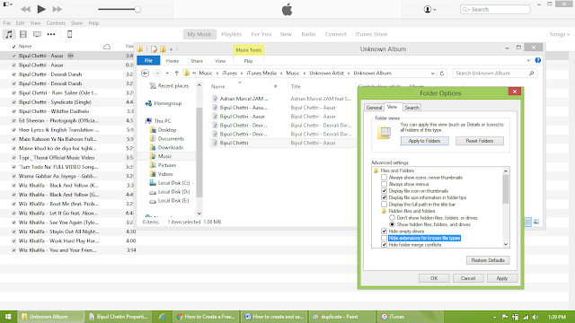Click the Explorer Forward arrow button
This screenshot has height=323, width=575.
(157, 74)
